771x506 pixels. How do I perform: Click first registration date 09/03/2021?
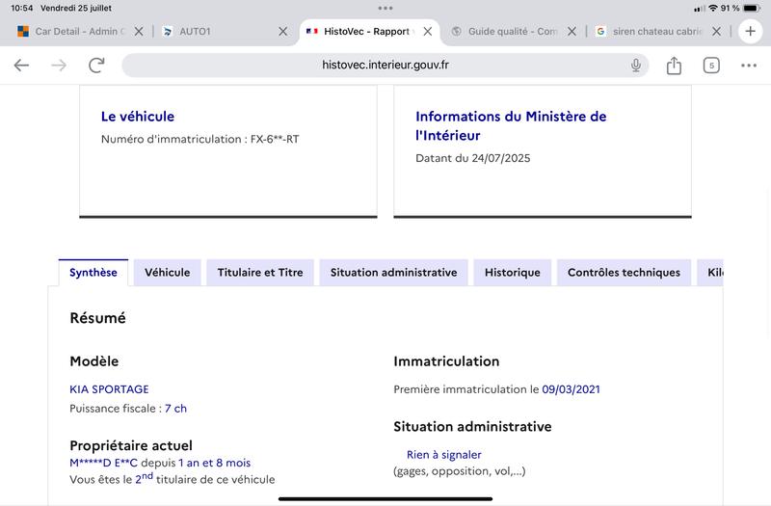[571, 389]
